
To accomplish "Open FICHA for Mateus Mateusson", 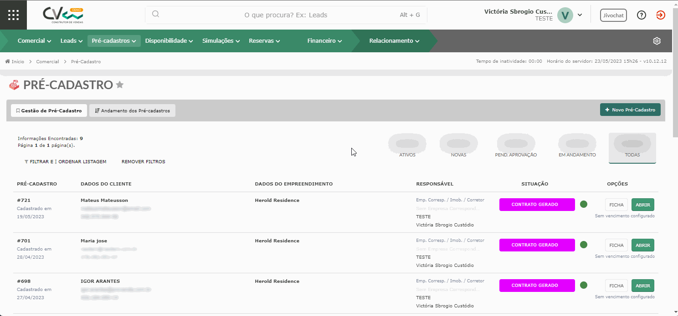I will pyautogui.click(x=616, y=205).
